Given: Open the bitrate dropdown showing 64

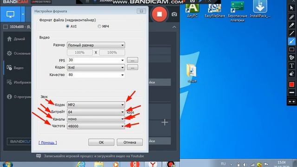Looking at the screenshot, I should pos(96,112).
